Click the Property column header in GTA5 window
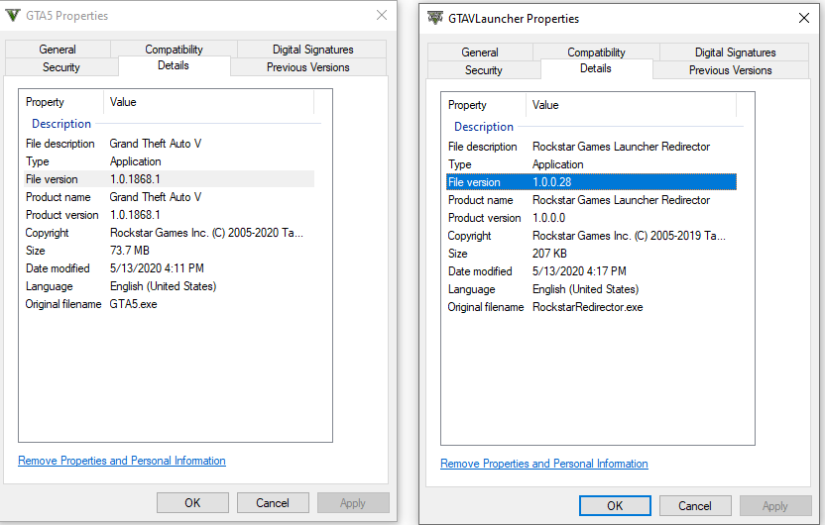825x525 pixels. point(46,102)
